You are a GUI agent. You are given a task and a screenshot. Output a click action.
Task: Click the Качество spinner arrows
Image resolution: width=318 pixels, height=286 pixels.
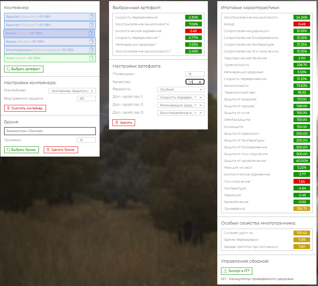tap(200, 82)
